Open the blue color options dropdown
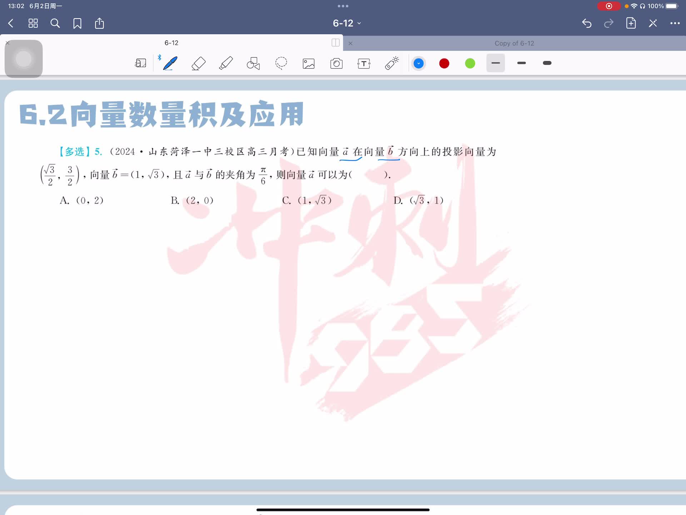The width and height of the screenshot is (686, 515). 418,63
